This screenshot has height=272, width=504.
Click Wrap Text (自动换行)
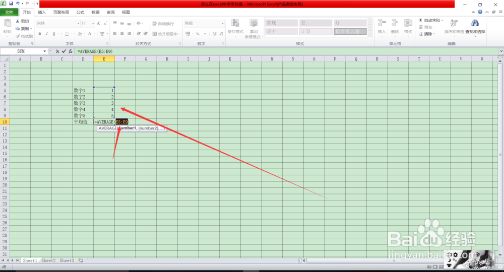coord(163,24)
